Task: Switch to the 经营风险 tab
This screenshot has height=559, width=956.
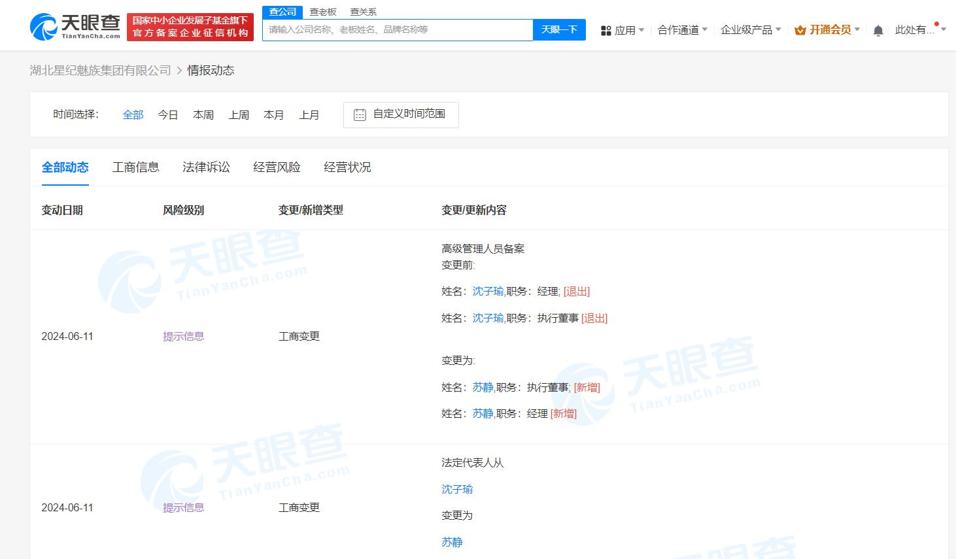Action: [x=277, y=167]
